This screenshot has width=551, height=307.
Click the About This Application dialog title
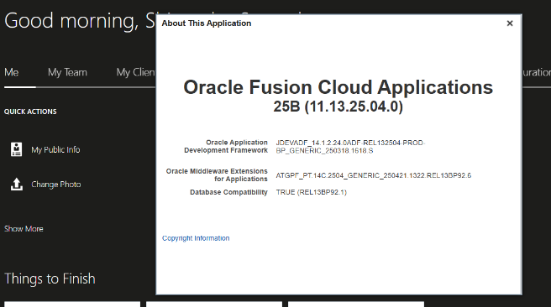(207, 23)
